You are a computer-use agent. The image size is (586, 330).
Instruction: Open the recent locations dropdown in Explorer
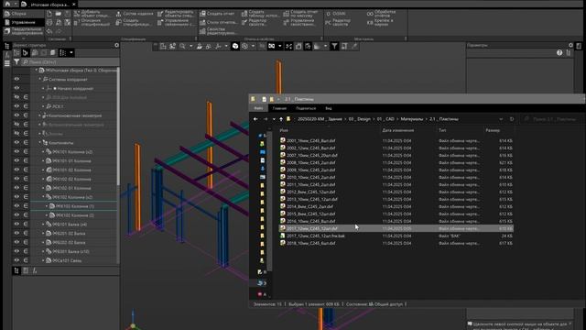click(x=274, y=119)
